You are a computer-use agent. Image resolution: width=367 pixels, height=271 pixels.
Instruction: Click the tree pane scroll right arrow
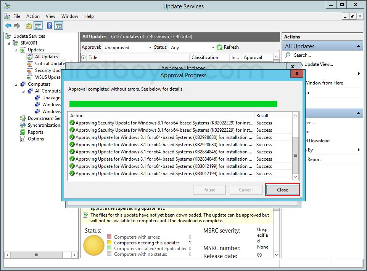point(74,255)
